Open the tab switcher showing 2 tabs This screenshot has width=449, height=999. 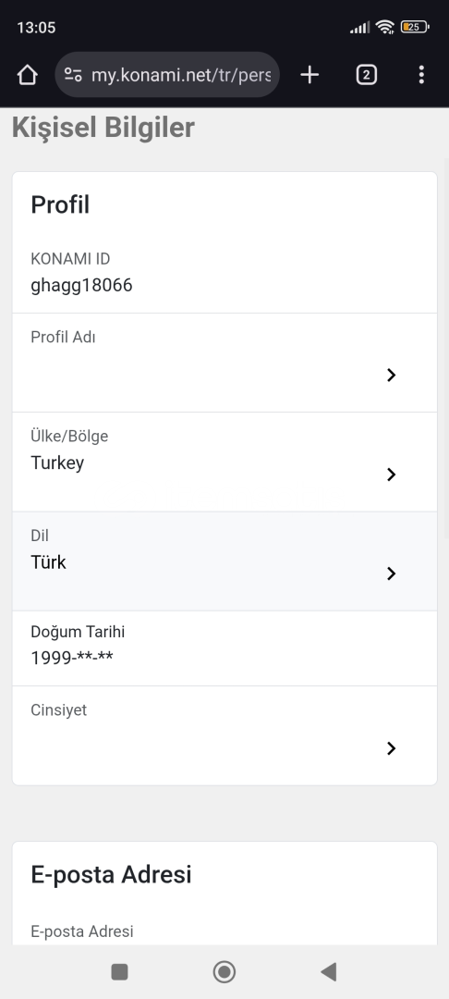tap(366, 75)
